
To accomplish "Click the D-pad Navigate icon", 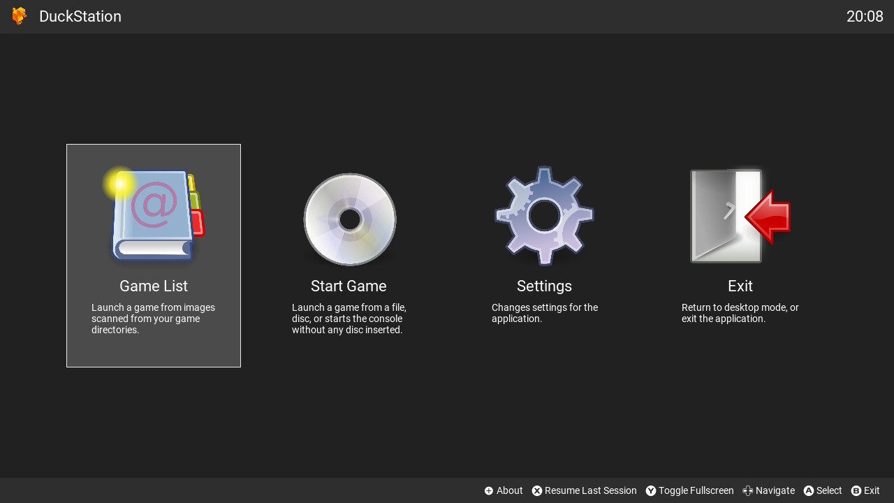I will tap(748, 490).
